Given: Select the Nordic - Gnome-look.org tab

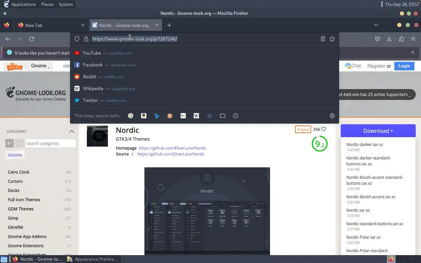Looking at the screenshot, I should [125, 25].
